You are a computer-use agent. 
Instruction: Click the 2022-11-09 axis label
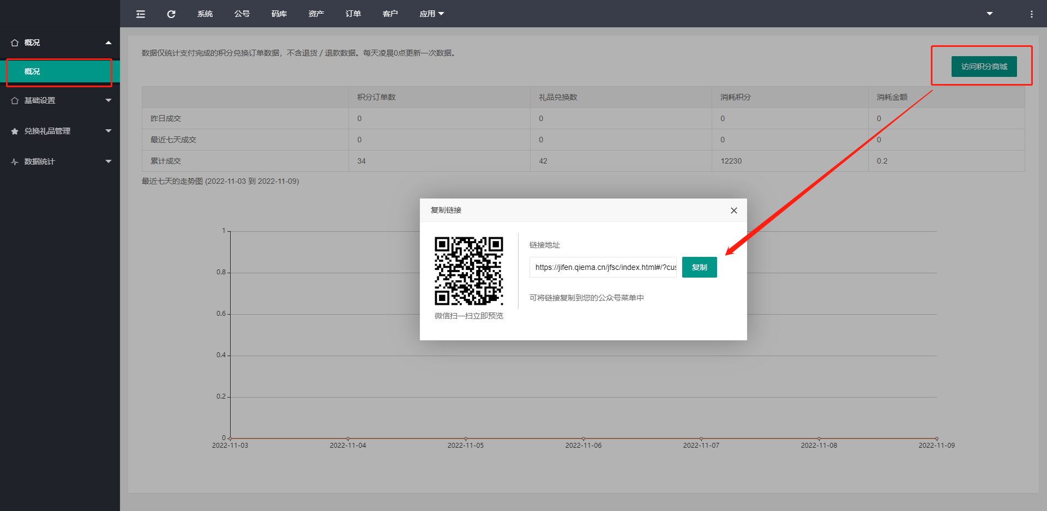[937, 446]
